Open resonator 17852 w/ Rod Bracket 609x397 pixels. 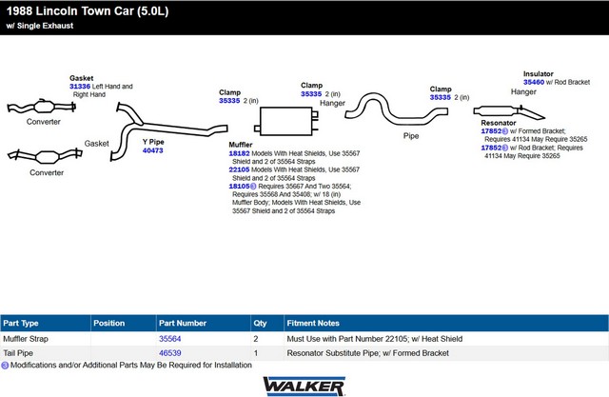tap(491, 148)
